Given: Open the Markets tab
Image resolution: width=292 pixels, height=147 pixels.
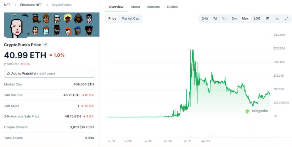Looking at the screenshot, I should tap(153, 7).
